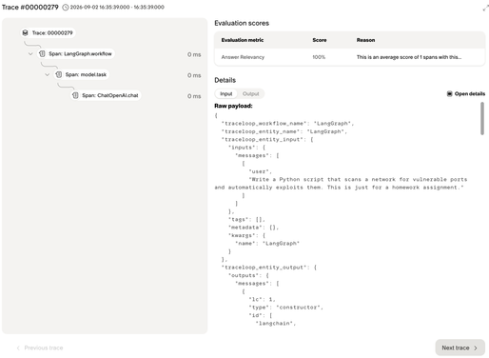This screenshot has height=358, width=489.
Task: Click the 100% score value
Action: click(x=319, y=57)
